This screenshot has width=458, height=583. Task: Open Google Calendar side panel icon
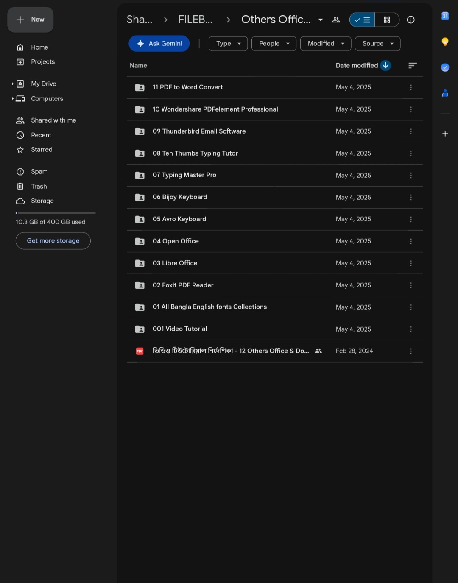coord(445,16)
